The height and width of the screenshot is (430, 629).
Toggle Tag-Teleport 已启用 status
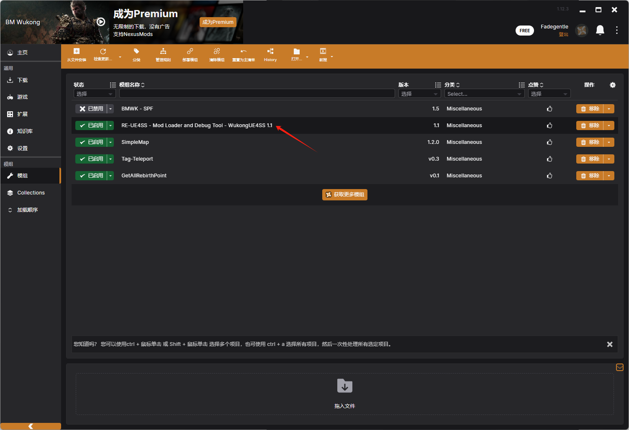coord(91,159)
